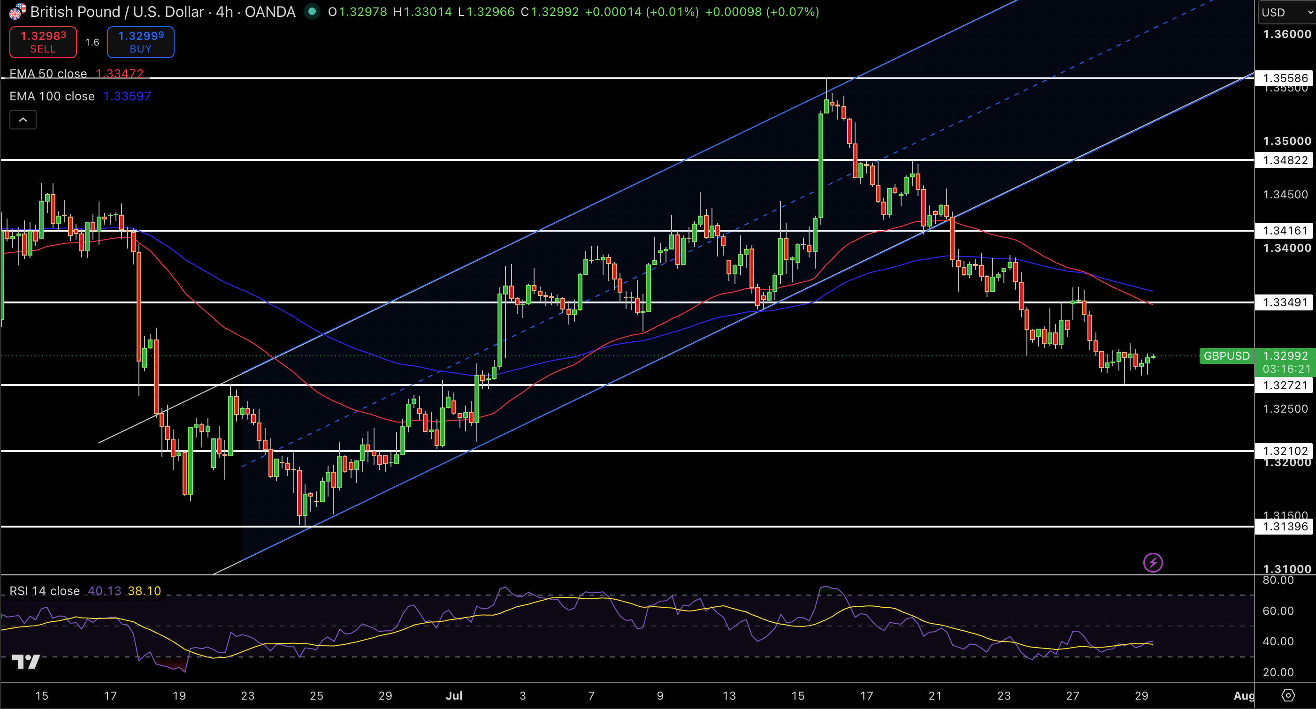Click the Jul label on time axis

[x=454, y=695]
